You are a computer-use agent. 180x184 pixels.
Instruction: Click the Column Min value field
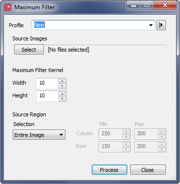[111, 134]
